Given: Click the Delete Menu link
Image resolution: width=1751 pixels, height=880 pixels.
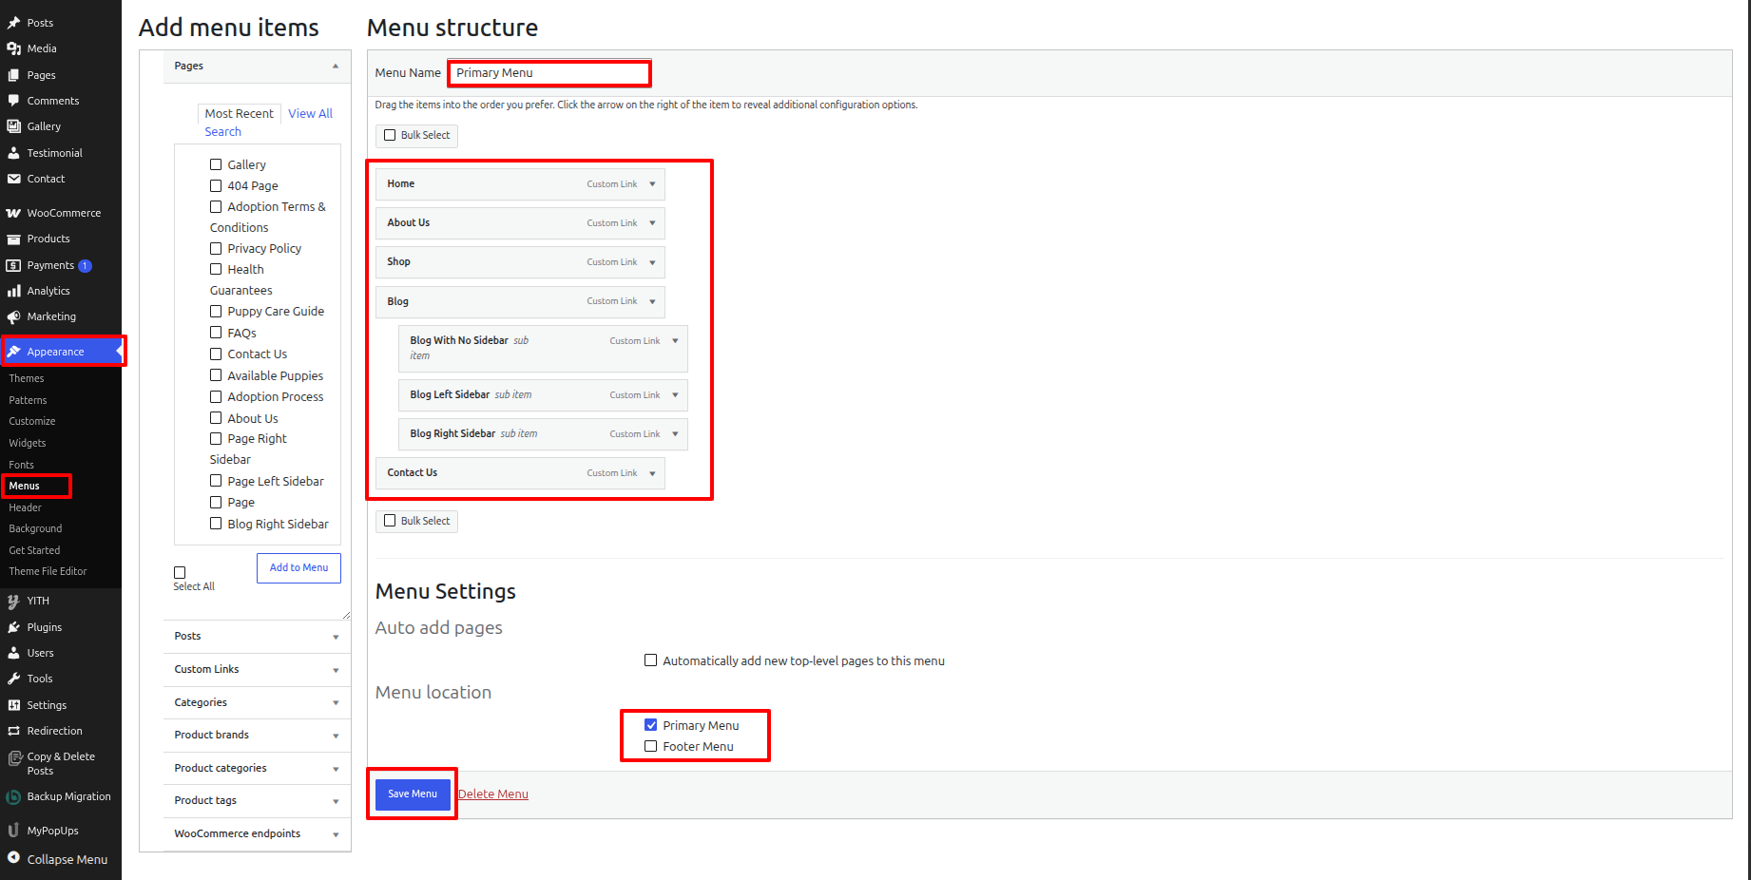Looking at the screenshot, I should 493,794.
